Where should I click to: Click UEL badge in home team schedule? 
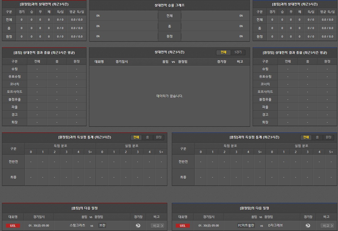[x=13, y=226]
